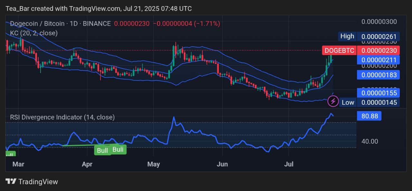Screen dimensions: 412x191
Task: Click the 40.00 RSI axis label
Action: (x=370, y=141)
